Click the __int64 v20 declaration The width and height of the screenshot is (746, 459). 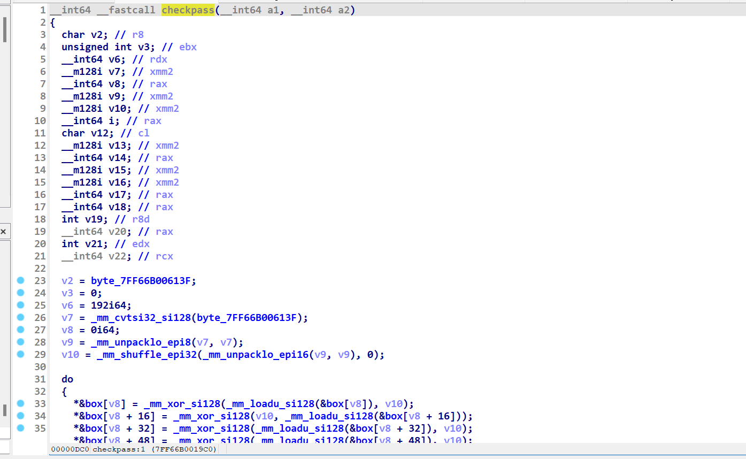tap(97, 232)
